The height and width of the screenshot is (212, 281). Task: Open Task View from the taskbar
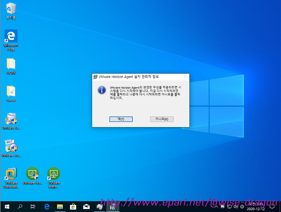tap(33, 207)
